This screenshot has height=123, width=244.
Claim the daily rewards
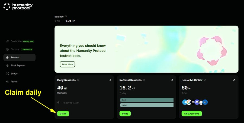point(63,114)
